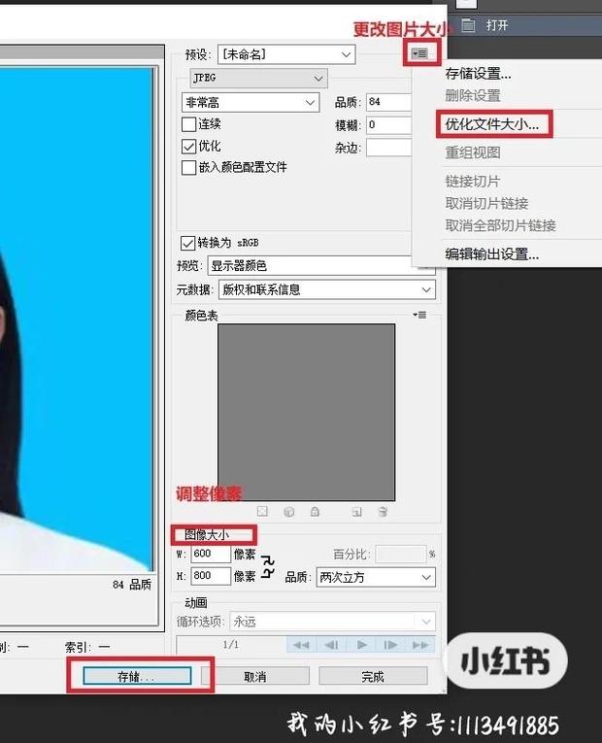Uncheck the 转换为 sRGB checkbox
Image resolution: width=602 pixels, height=743 pixels.
click(x=187, y=243)
